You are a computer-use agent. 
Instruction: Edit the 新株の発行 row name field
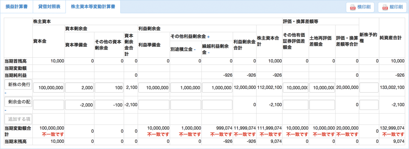18,84
